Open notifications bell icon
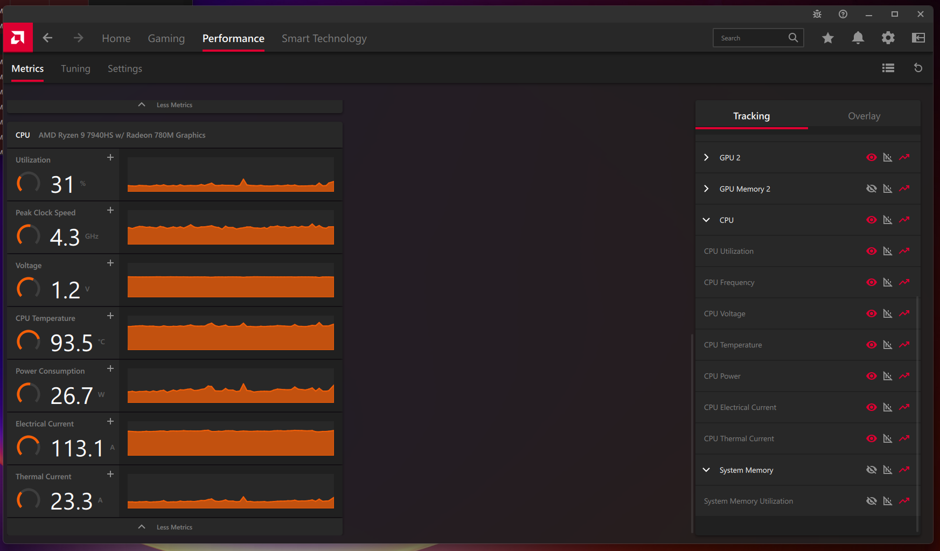940x551 pixels. [x=858, y=38]
